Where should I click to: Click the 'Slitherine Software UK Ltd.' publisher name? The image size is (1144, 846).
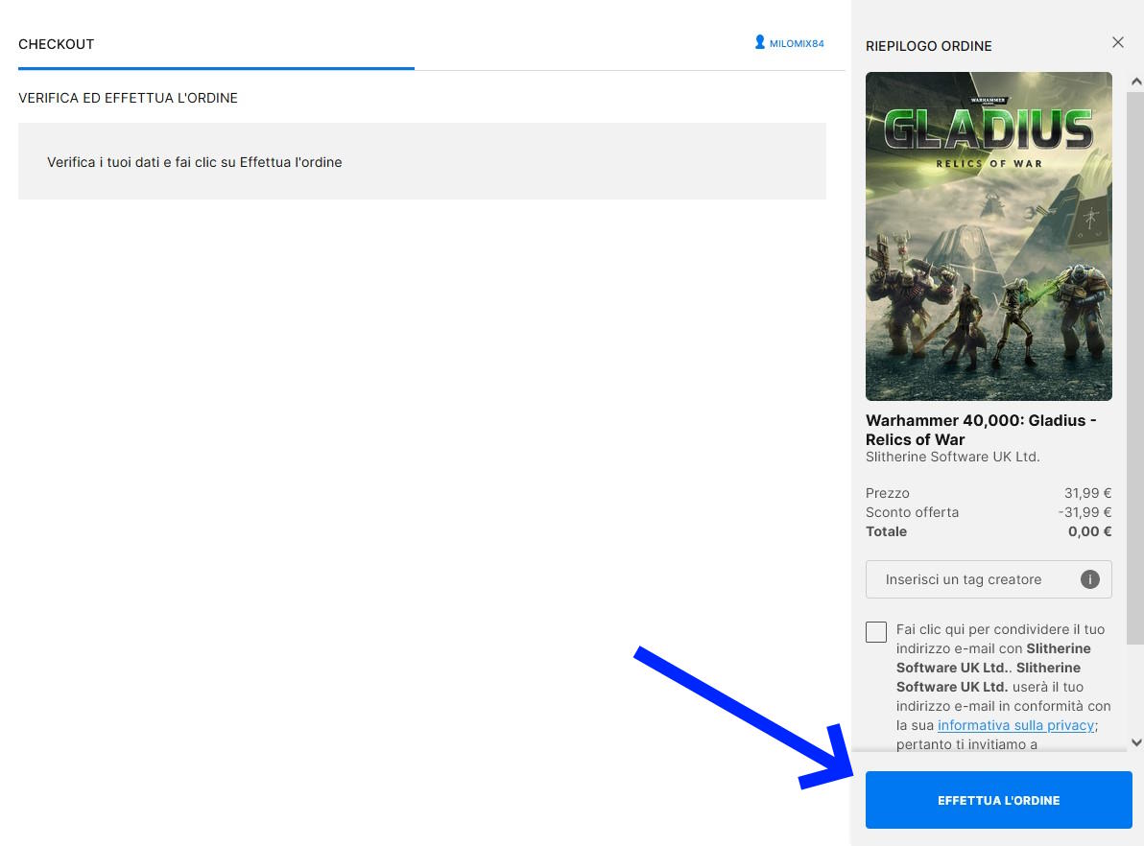click(952, 457)
